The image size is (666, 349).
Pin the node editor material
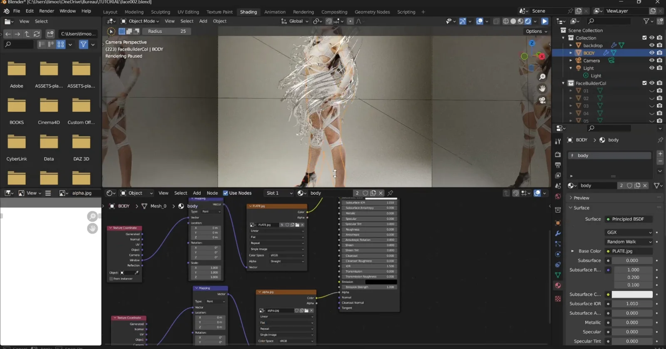point(390,193)
